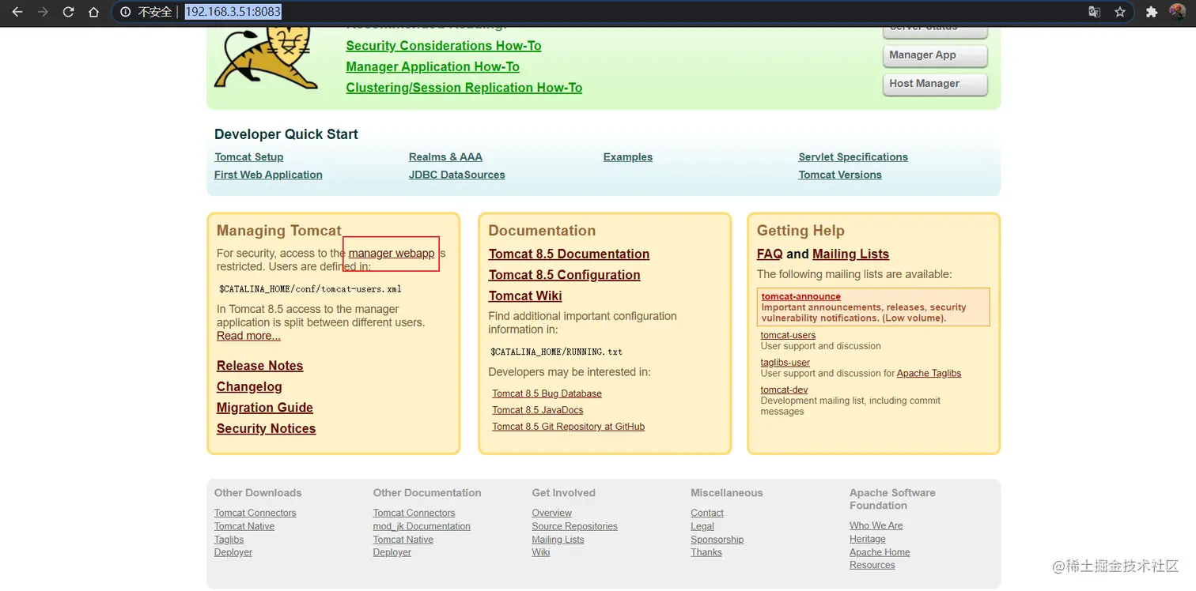
Task: Open Security Considerations How-To link
Action: (x=444, y=46)
